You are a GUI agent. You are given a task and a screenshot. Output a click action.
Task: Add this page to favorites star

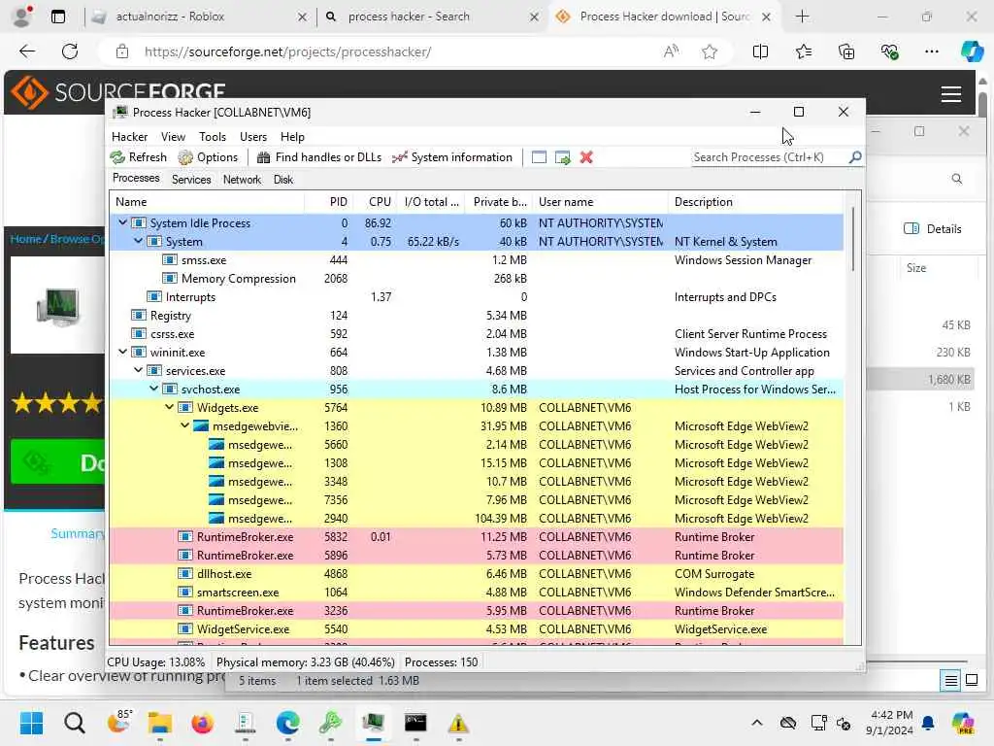coord(710,51)
